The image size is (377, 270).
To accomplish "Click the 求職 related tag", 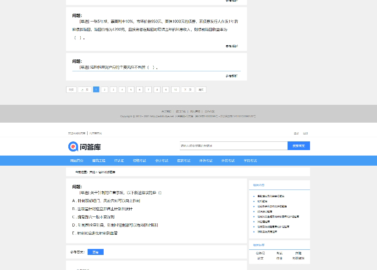I will coord(299,253).
